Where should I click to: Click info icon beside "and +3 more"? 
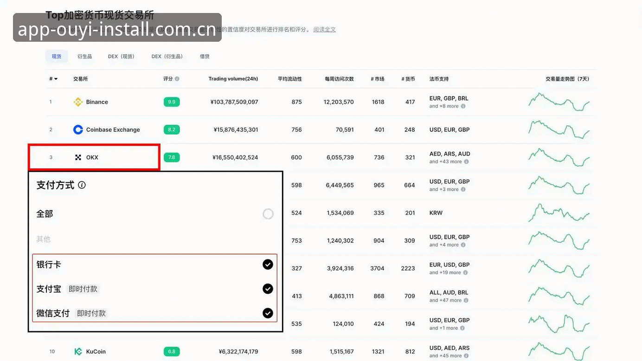[x=463, y=189]
